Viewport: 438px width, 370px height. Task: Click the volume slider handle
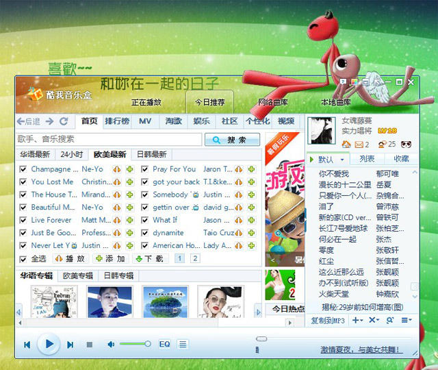click(148, 344)
